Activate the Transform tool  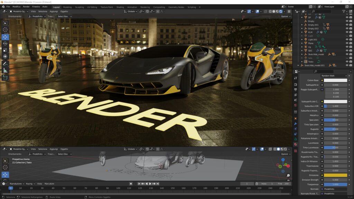click(5, 56)
